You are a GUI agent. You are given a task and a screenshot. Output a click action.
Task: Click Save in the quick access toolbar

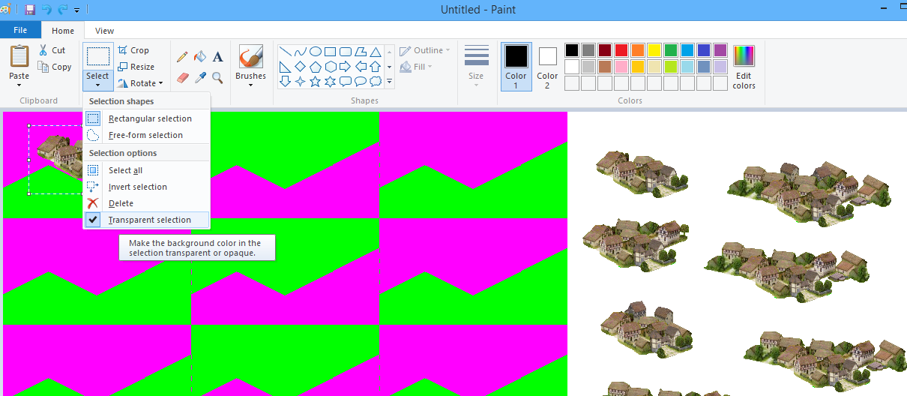pos(30,10)
